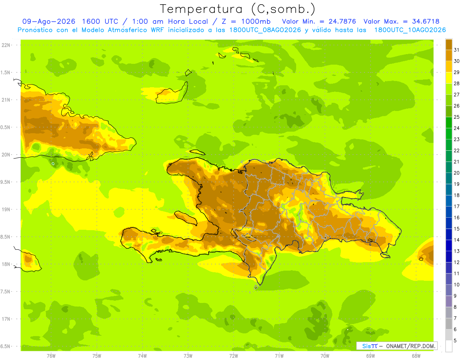
Task: Click legend color between 25 and 26
Action: click(449, 111)
